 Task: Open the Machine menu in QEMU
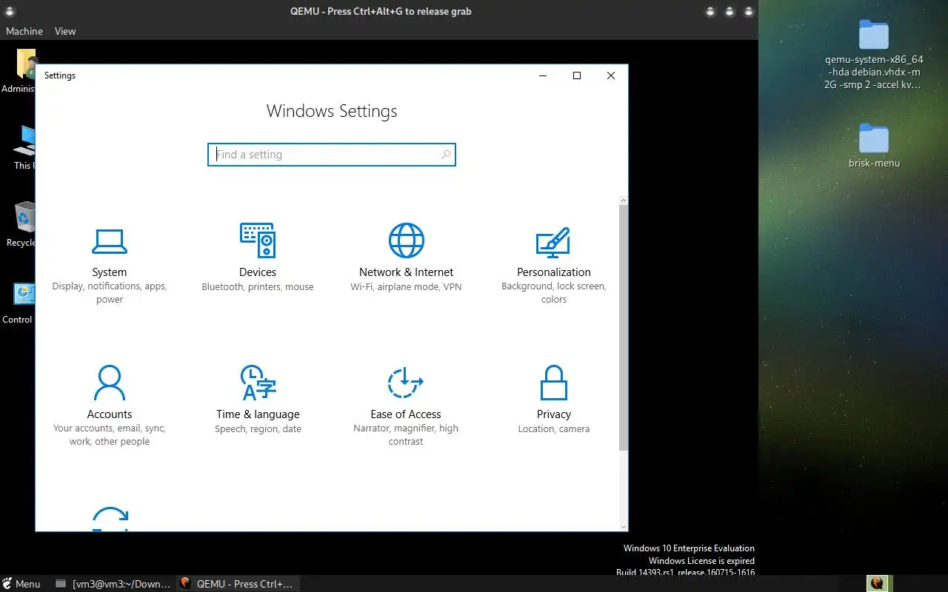[24, 31]
